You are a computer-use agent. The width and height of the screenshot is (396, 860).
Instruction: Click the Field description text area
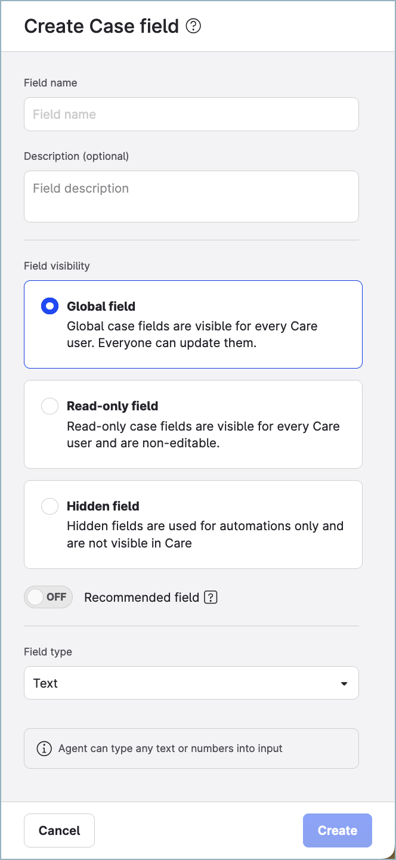point(191,196)
